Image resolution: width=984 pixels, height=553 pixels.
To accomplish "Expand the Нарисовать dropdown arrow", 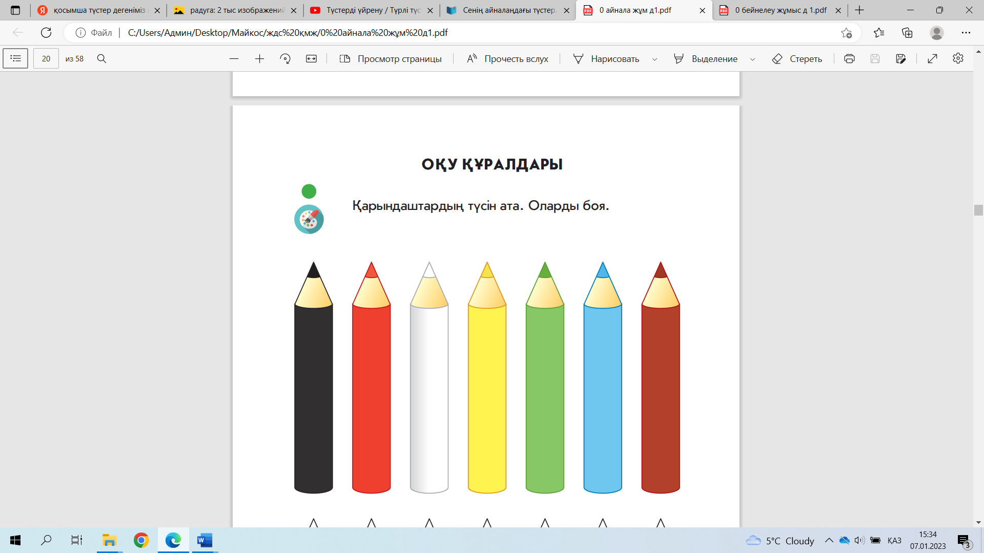I will [654, 59].
